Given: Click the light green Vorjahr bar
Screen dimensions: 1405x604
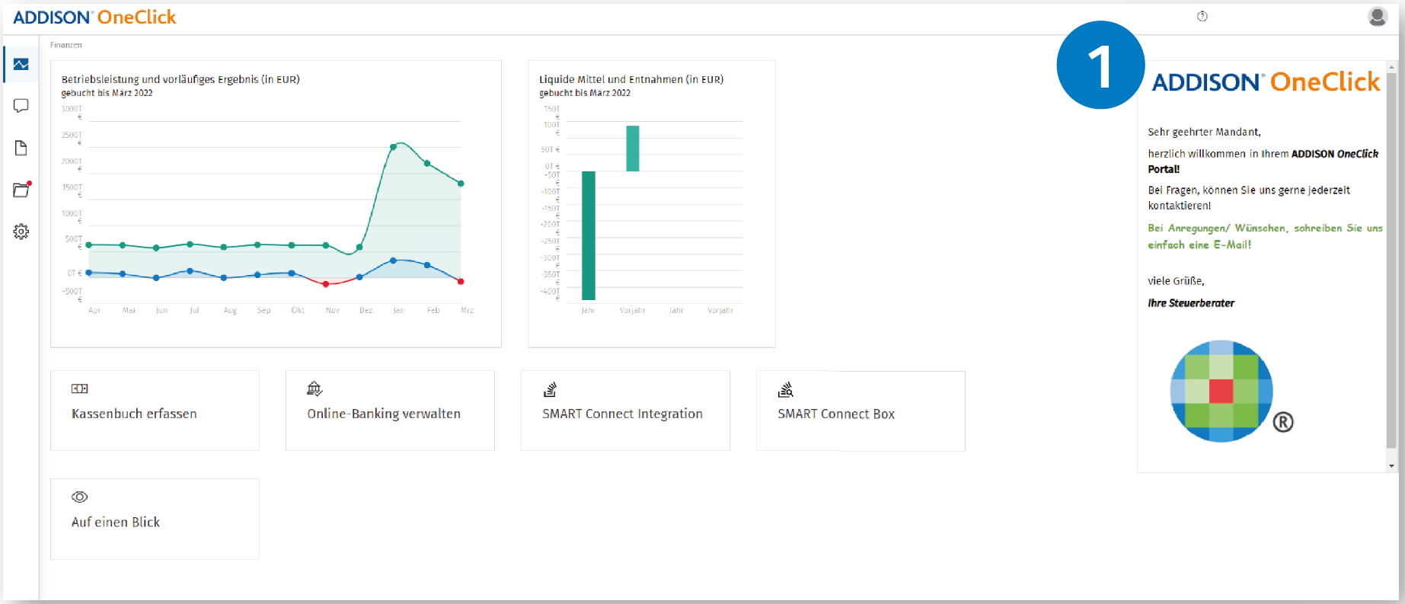Looking at the screenshot, I should click(633, 149).
